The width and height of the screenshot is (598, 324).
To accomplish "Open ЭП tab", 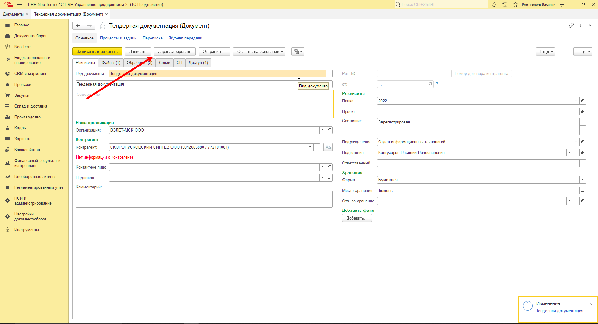I will click(179, 62).
